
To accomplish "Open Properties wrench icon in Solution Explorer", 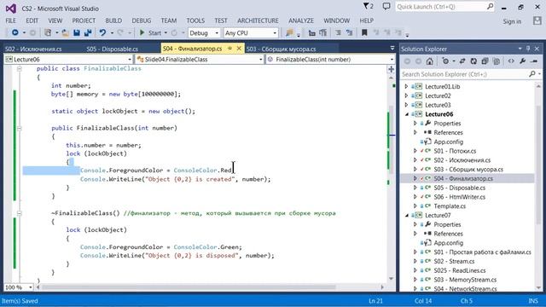I will point(522,61).
